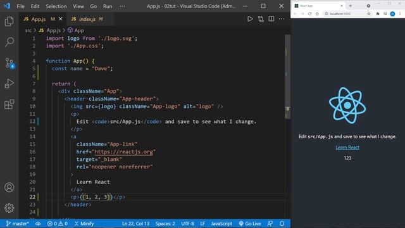Open the File menu

pyautogui.click(x=20, y=6)
